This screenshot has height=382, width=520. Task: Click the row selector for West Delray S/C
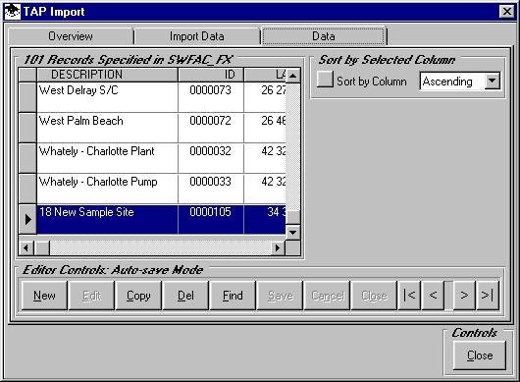(27, 97)
